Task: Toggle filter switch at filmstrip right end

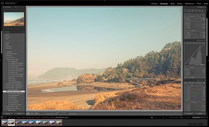Action: pos(207,117)
